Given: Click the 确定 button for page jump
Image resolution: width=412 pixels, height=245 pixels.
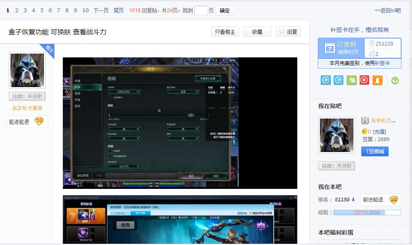Looking at the screenshot, I should click(x=224, y=10).
